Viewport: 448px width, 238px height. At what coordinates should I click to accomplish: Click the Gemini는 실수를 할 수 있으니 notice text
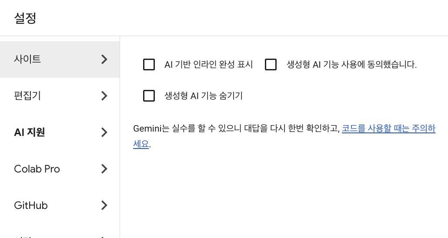[x=236, y=129]
